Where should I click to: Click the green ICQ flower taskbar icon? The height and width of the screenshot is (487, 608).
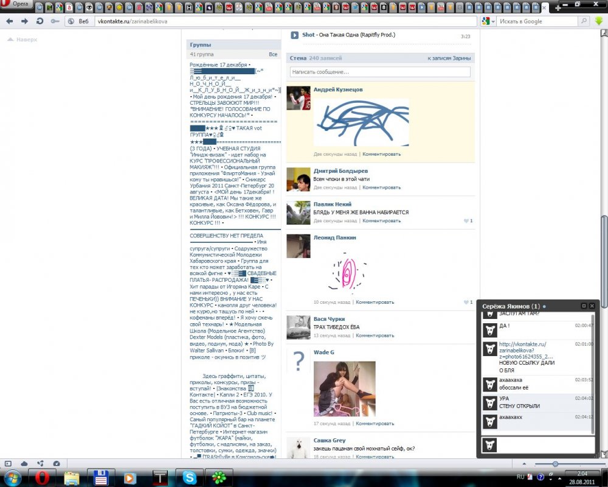click(219, 478)
